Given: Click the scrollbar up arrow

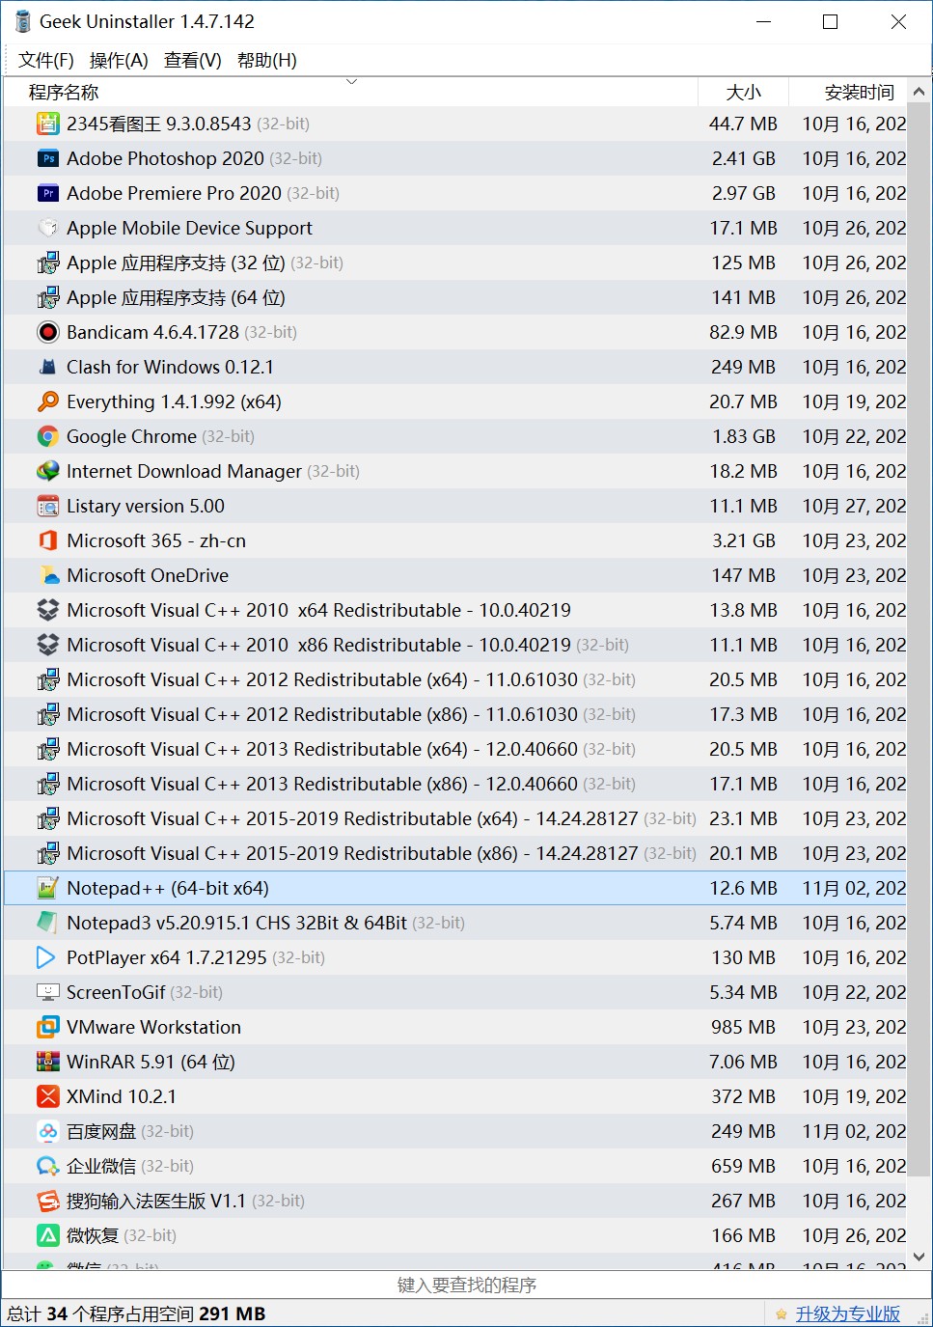Looking at the screenshot, I should point(919,92).
